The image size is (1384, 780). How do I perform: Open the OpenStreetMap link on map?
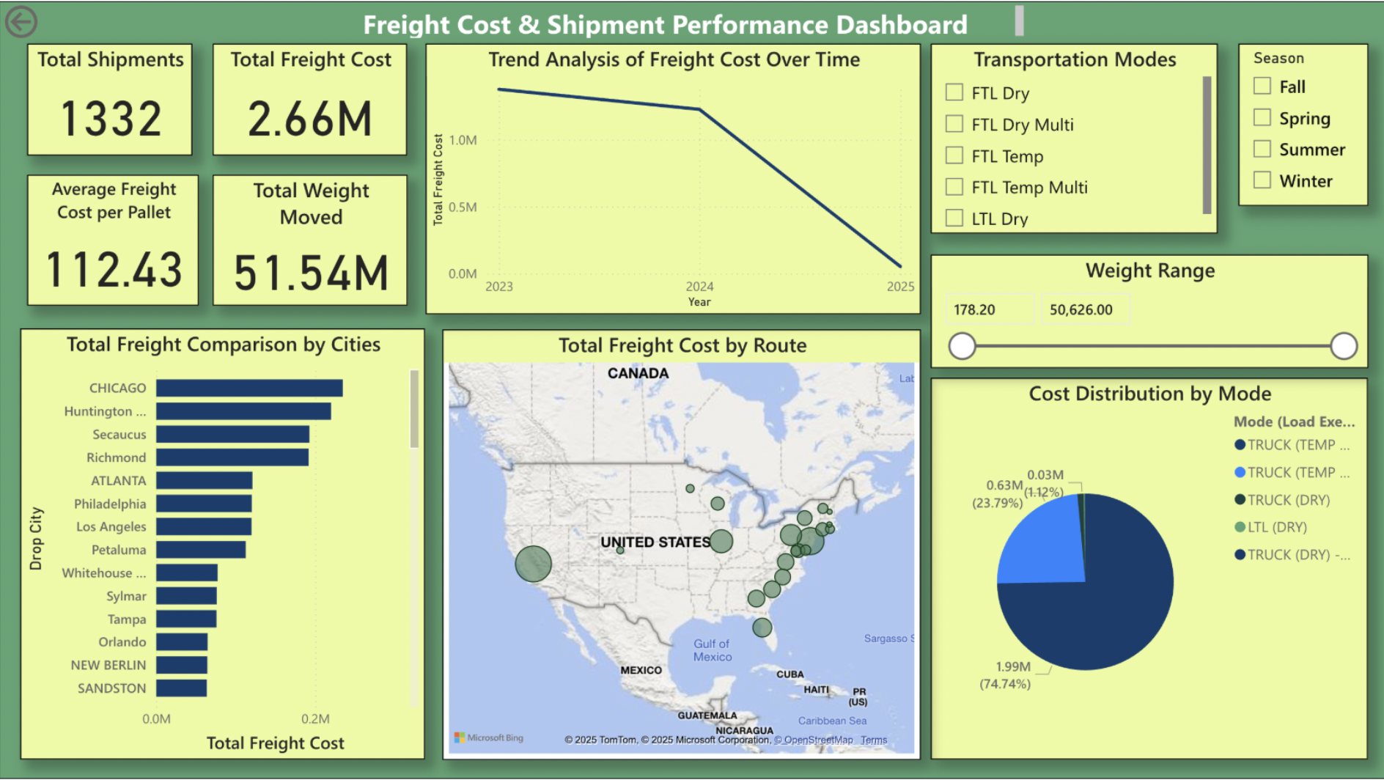point(814,740)
